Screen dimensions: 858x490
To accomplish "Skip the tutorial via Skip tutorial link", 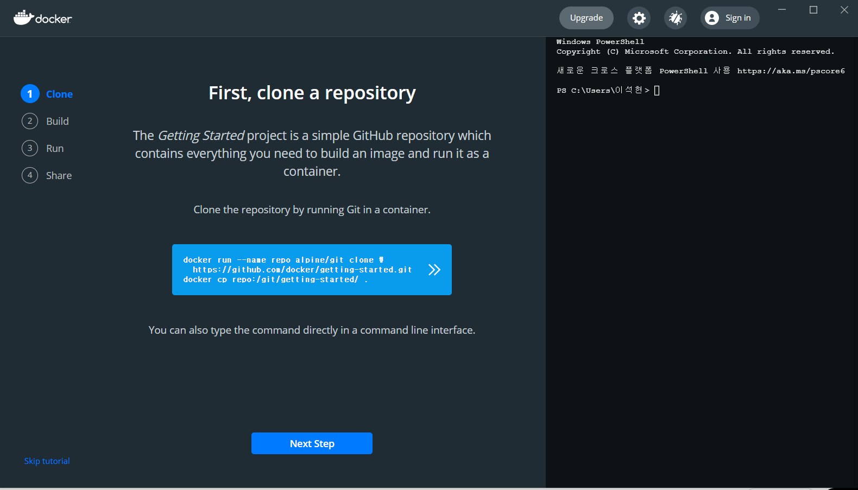I will [47, 461].
